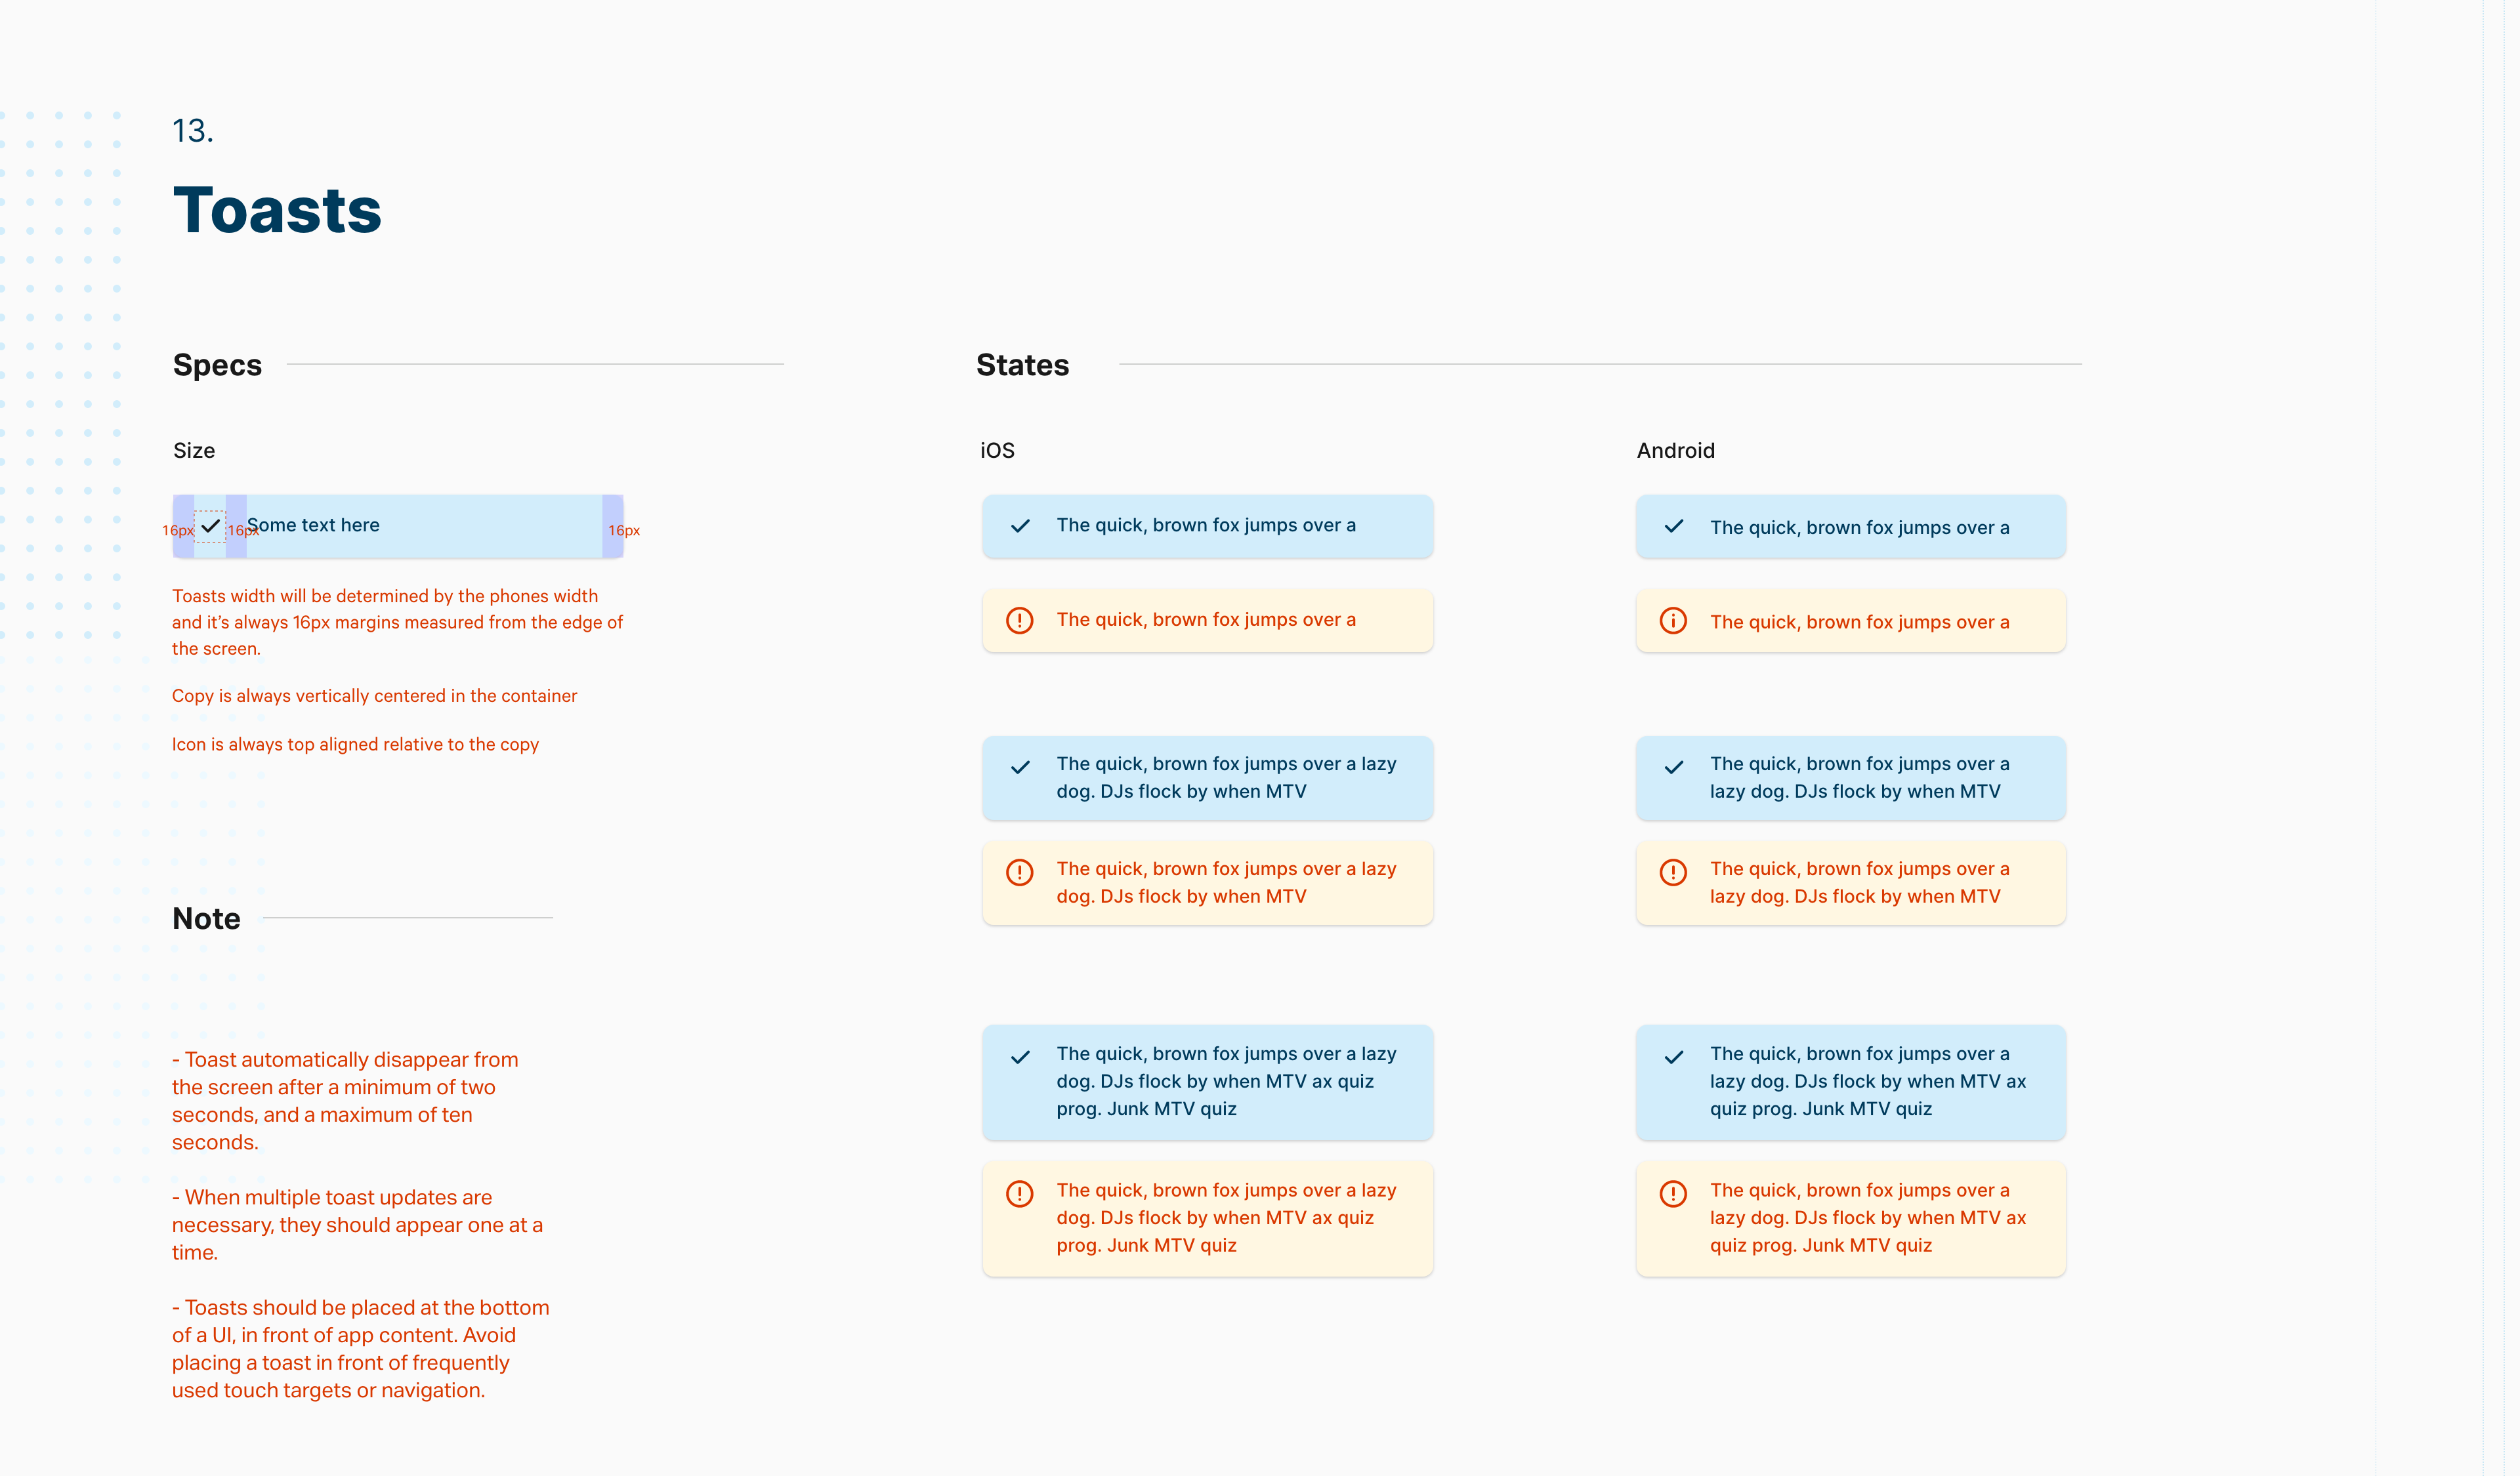Click the alert icon in the Android single-line error toast
This screenshot has height=1476, width=2520.
click(1673, 621)
